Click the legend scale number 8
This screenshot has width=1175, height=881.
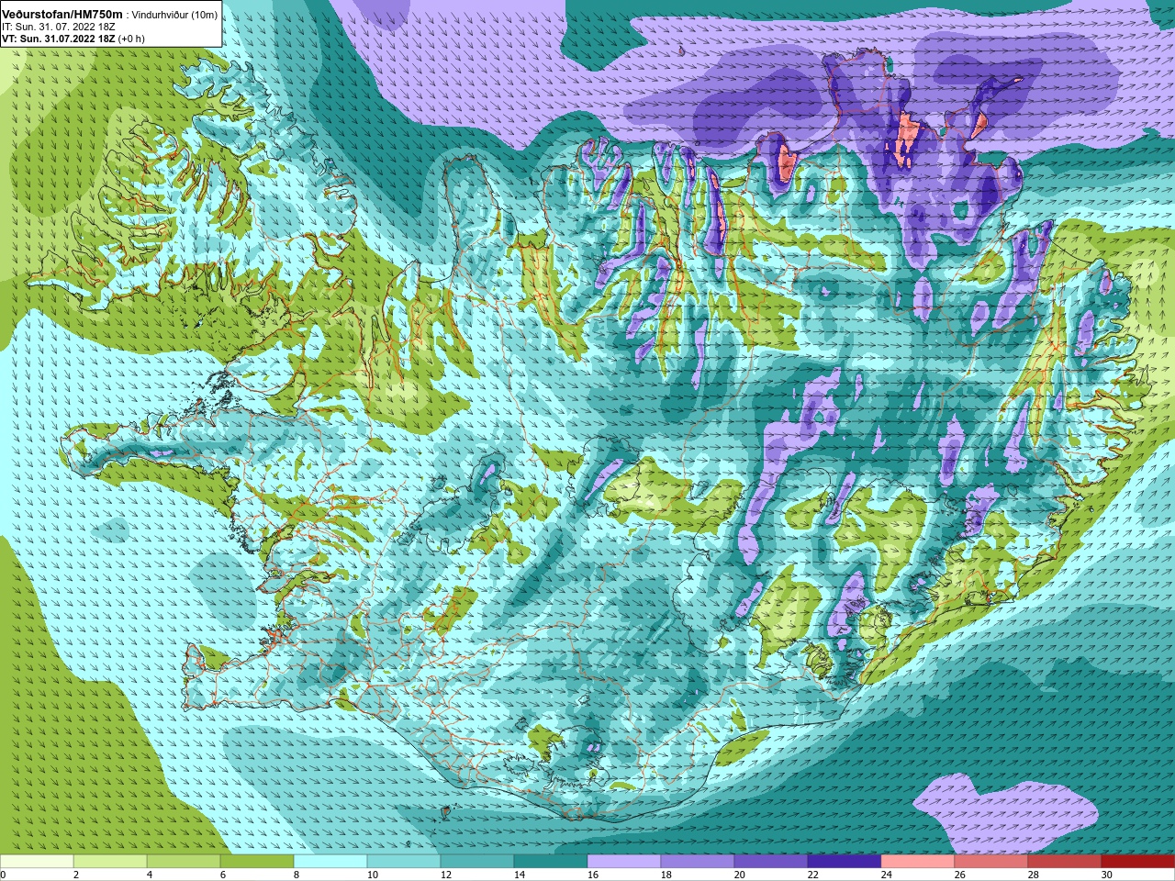tap(297, 875)
